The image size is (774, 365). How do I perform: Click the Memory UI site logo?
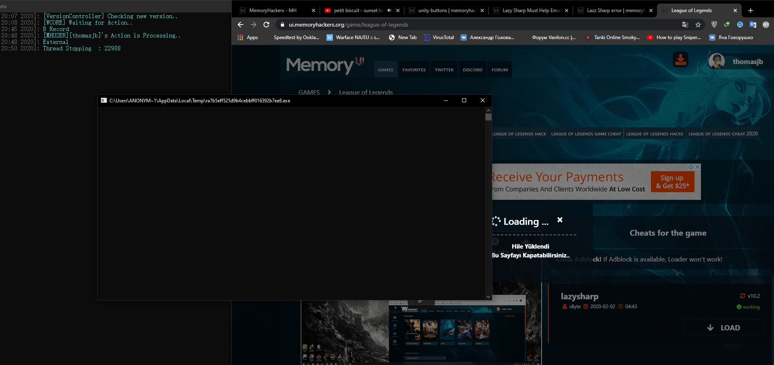click(325, 65)
